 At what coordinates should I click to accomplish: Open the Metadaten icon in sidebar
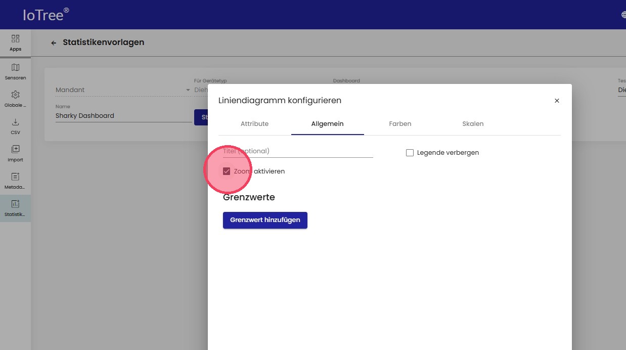click(15, 177)
